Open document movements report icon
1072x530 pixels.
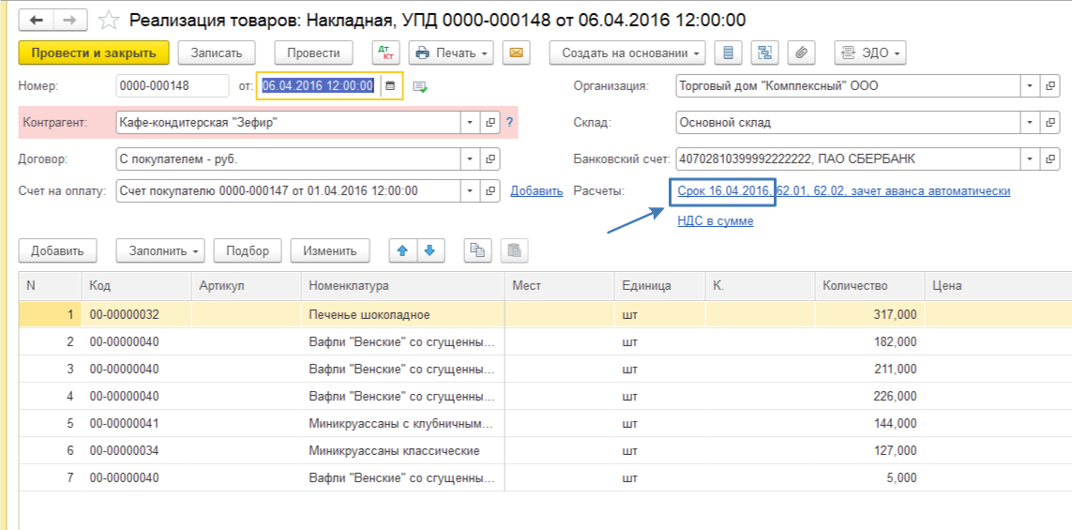[729, 53]
